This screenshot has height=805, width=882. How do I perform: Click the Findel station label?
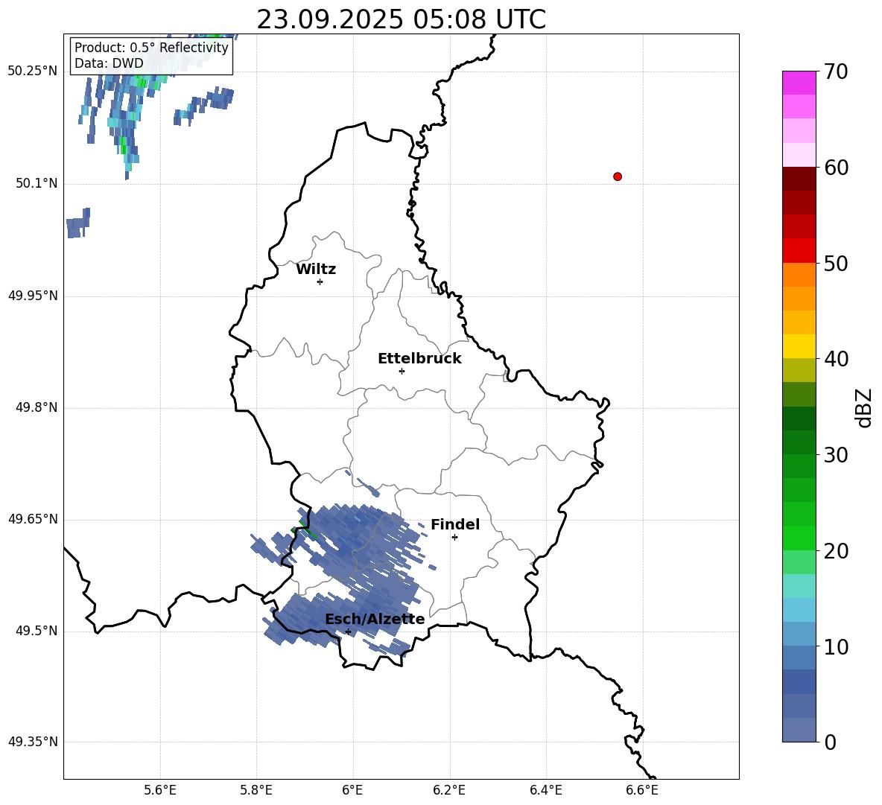click(455, 524)
